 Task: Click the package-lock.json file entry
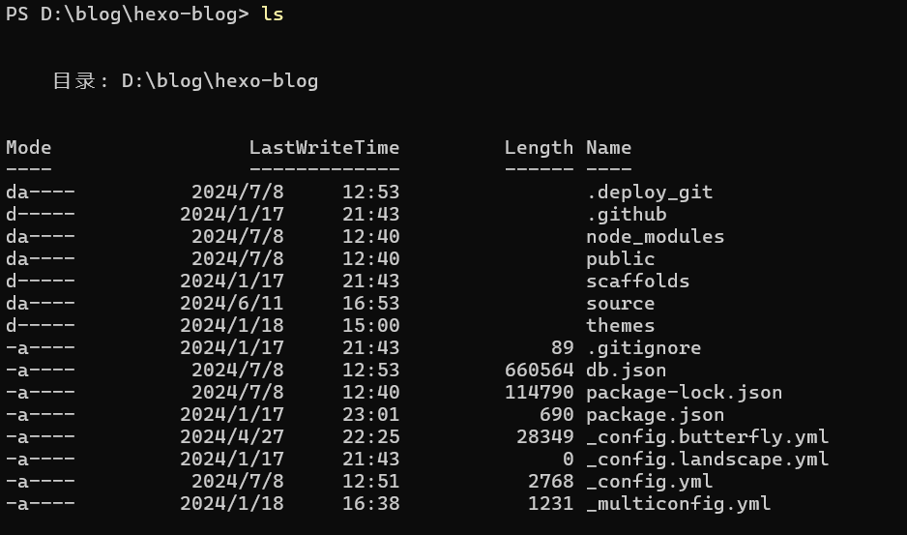[684, 392]
